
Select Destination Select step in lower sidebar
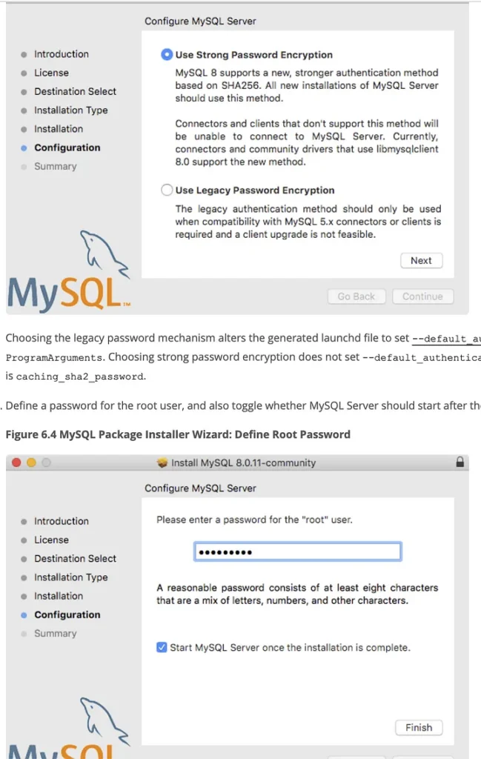click(75, 559)
